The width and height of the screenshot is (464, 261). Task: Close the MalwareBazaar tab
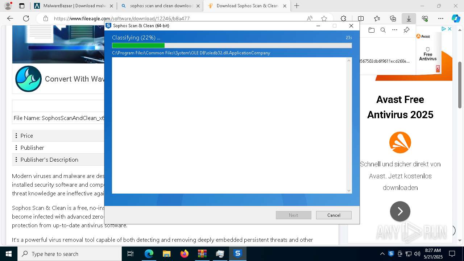click(x=111, y=6)
